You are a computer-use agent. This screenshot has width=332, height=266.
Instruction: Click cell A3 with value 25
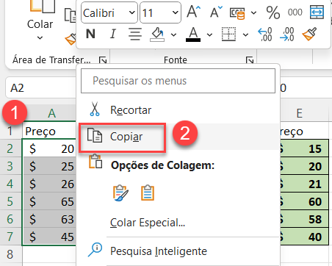pos(49,166)
